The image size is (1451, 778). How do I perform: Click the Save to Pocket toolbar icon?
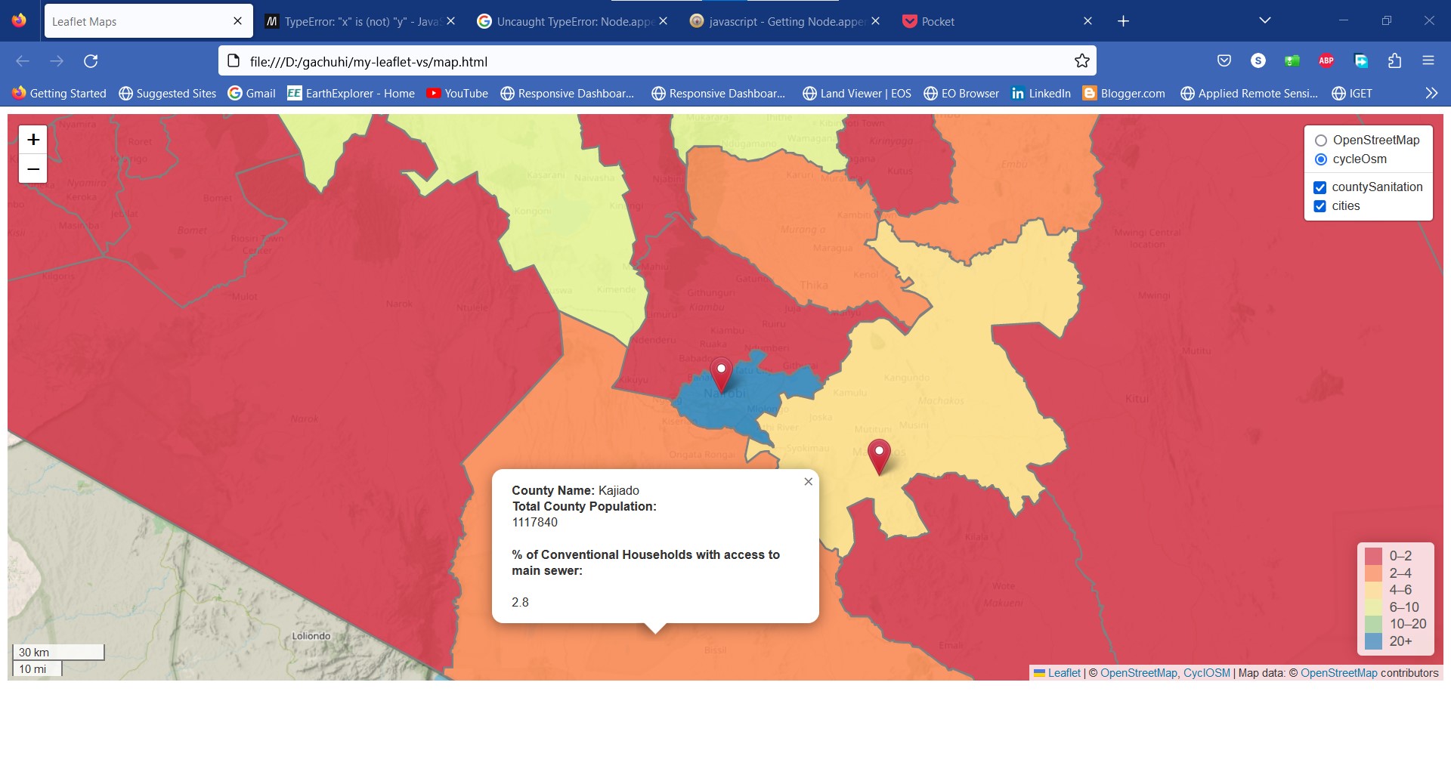coord(1224,61)
